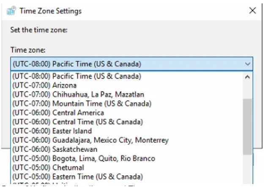Click the selected Pacific Time combo box
Screen dimensions: 268x187
pyautogui.click(x=127, y=64)
